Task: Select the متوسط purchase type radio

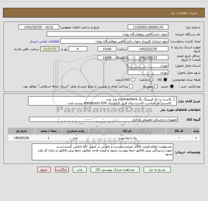Action: [x=156, y=86]
